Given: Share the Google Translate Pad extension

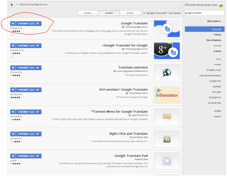Looking at the screenshot, I should pyautogui.click(x=13, y=156).
